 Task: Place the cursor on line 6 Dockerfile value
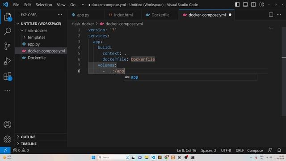[x=143, y=59]
